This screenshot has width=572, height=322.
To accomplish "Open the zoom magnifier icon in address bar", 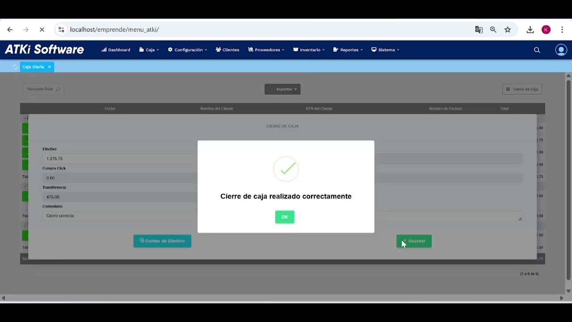I will (493, 30).
